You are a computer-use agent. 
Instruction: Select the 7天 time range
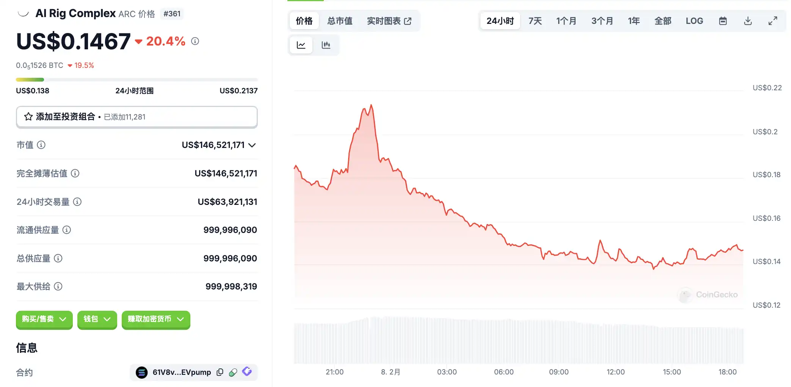[535, 21]
